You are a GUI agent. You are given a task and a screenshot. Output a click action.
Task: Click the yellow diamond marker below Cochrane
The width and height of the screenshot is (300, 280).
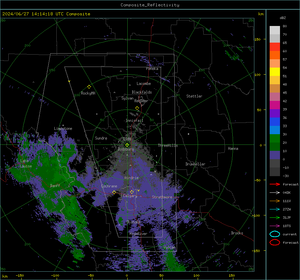(114, 192)
